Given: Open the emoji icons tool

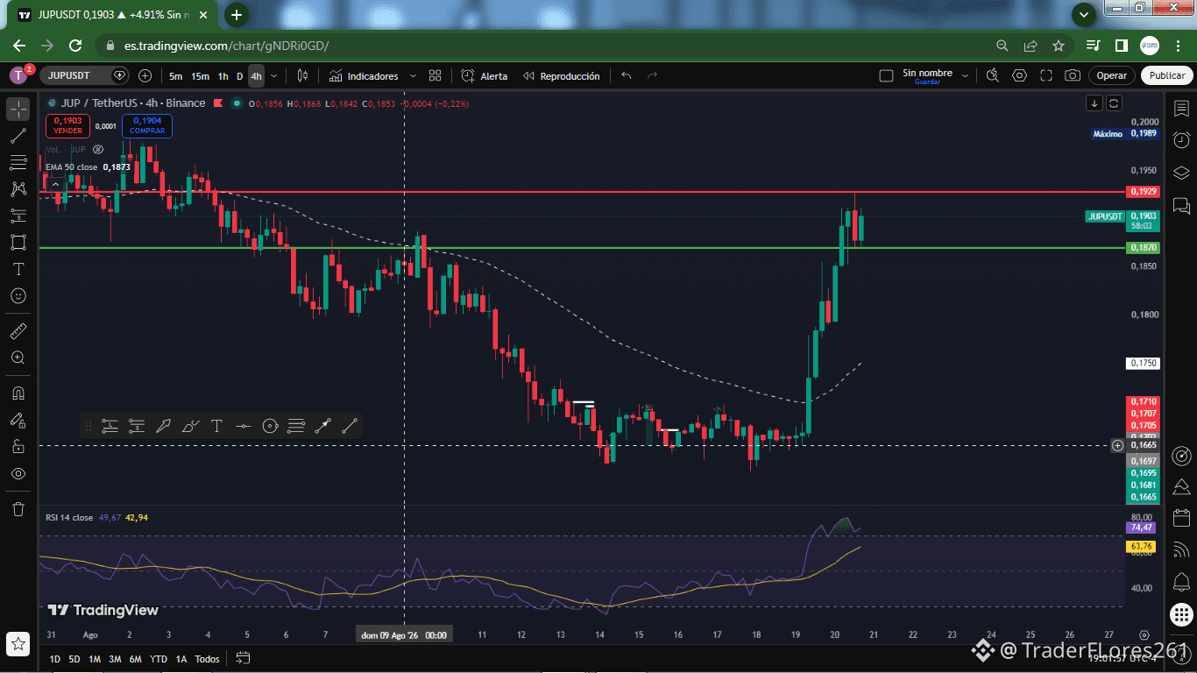Looking at the screenshot, I should (x=18, y=296).
